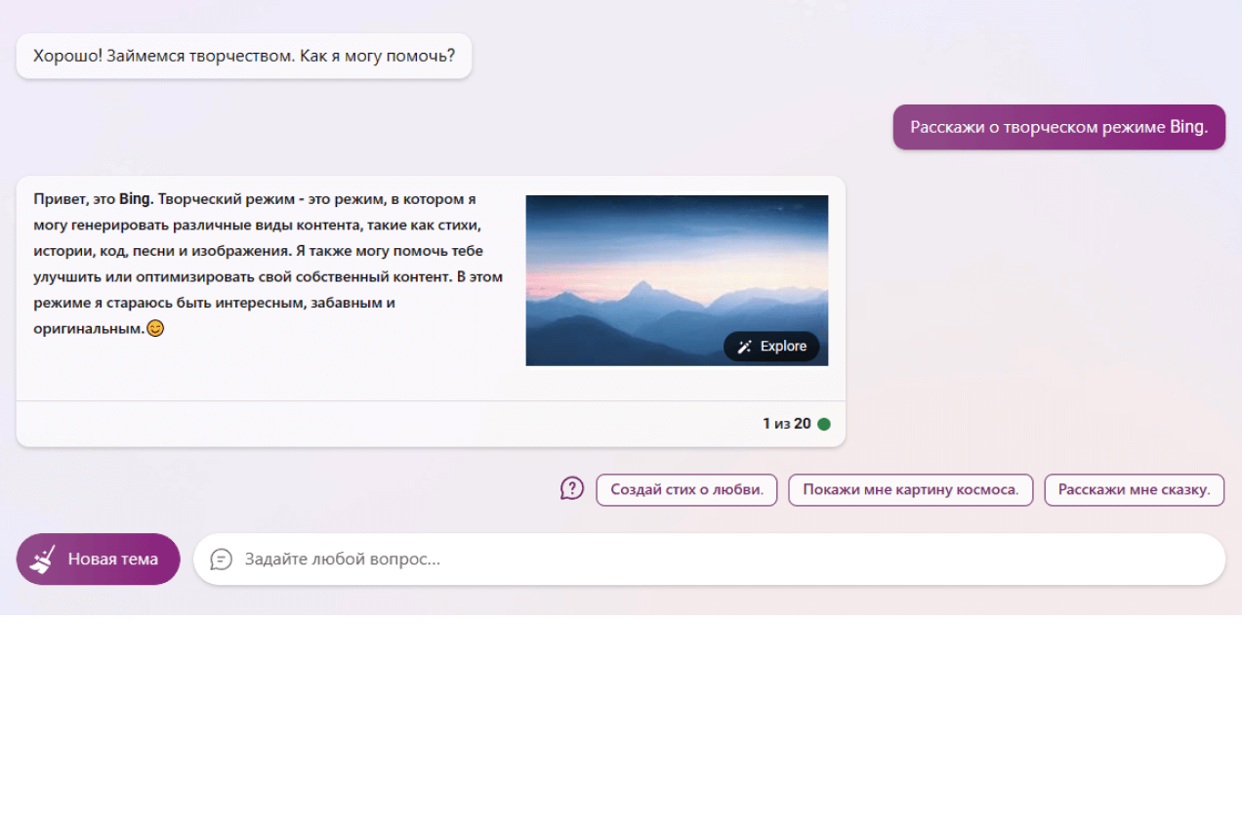This screenshot has height=828, width=1242.
Task: Click the magic wand icon on Explore
Action: (745, 347)
